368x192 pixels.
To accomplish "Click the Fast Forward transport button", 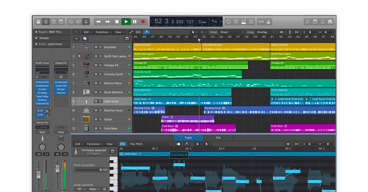I will 108,22.
